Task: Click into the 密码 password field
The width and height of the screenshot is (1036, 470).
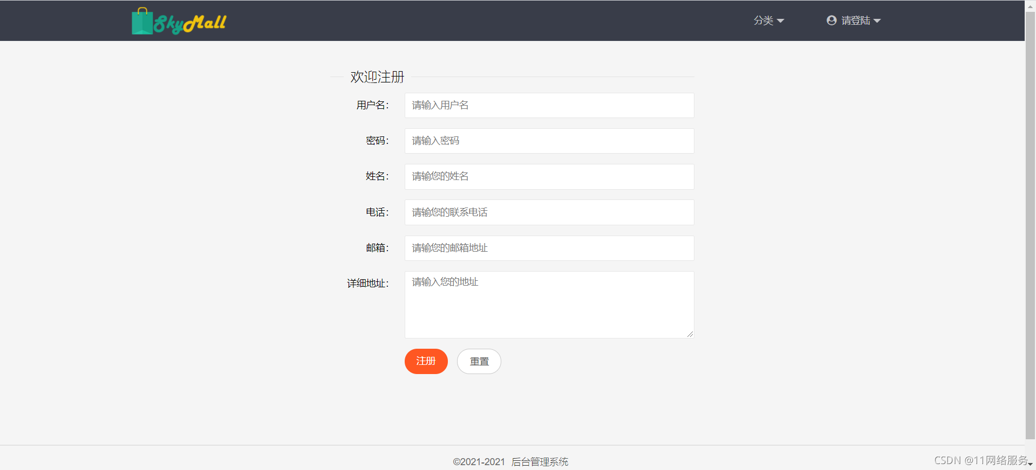Action: (x=549, y=141)
